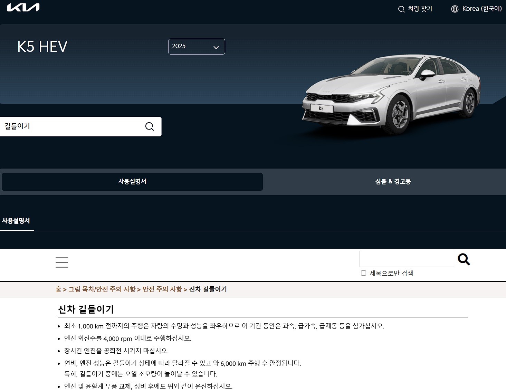The image size is (506, 392).
Task: Click the manual search text box
Action: (407, 259)
